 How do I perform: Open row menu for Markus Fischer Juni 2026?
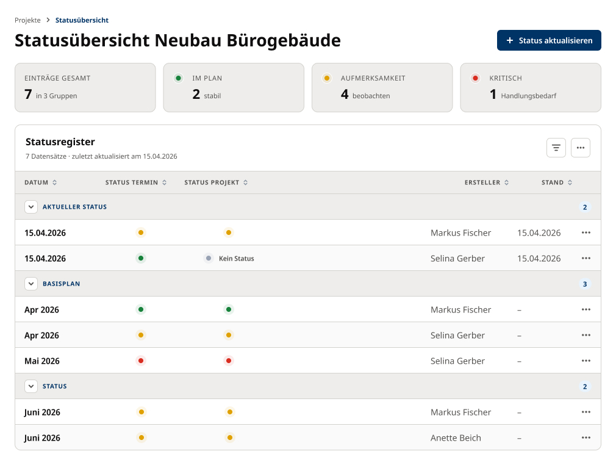[586, 412]
